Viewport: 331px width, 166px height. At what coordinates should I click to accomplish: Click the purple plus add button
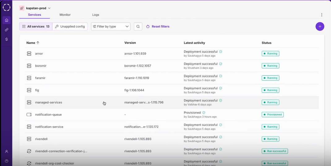[x=320, y=27]
